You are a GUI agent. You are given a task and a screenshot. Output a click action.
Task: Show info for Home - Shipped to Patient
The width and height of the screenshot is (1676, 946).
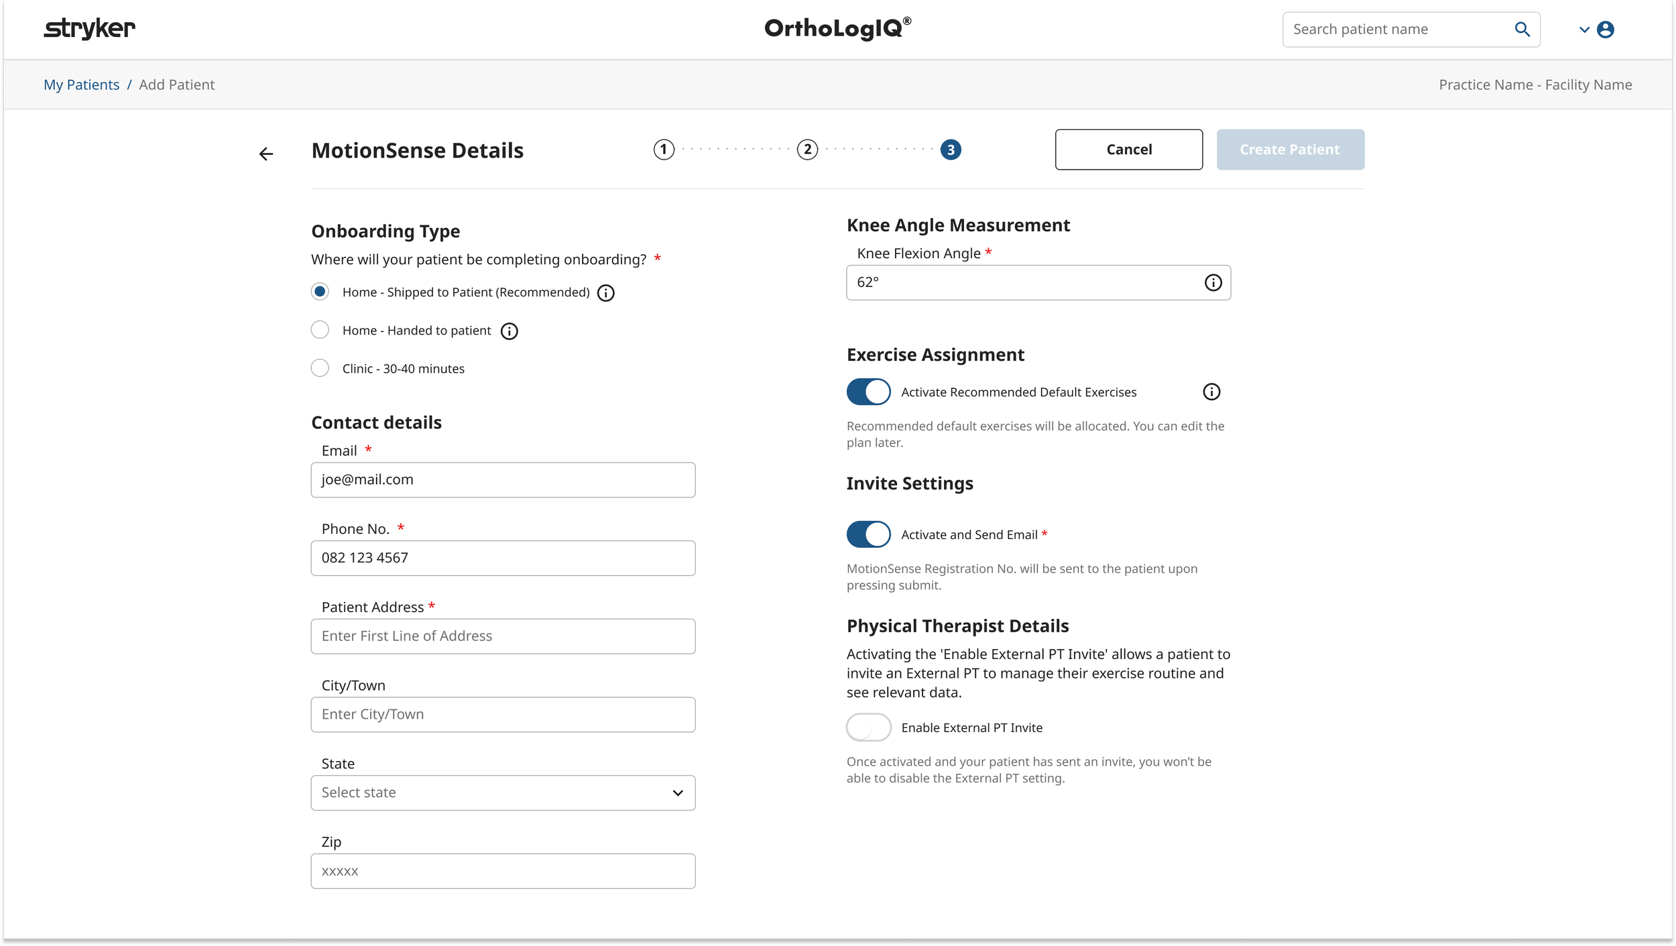click(605, 293)
